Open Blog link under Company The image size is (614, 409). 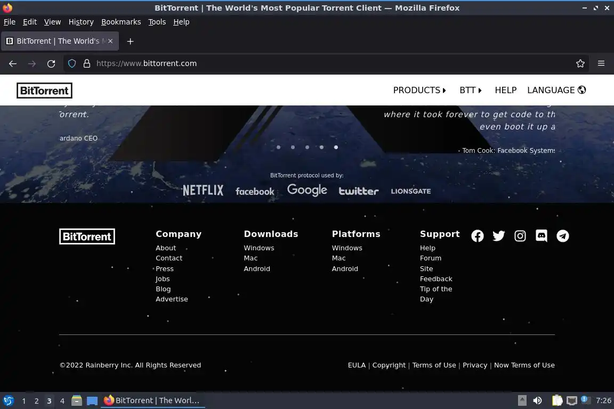(x=163, y=289)
